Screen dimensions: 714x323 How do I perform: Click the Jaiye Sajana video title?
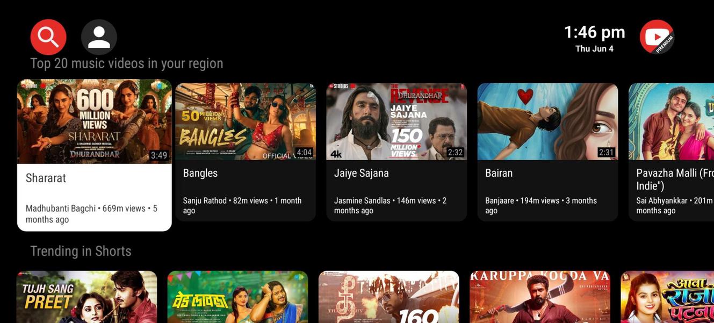[x=362, y=173]
